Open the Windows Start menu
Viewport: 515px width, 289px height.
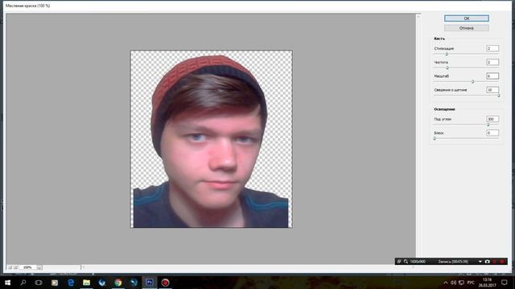(x=7, y=283)
